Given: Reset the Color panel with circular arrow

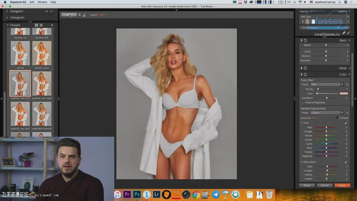Looking at the screenshot, I should click(x=305, y=75).
